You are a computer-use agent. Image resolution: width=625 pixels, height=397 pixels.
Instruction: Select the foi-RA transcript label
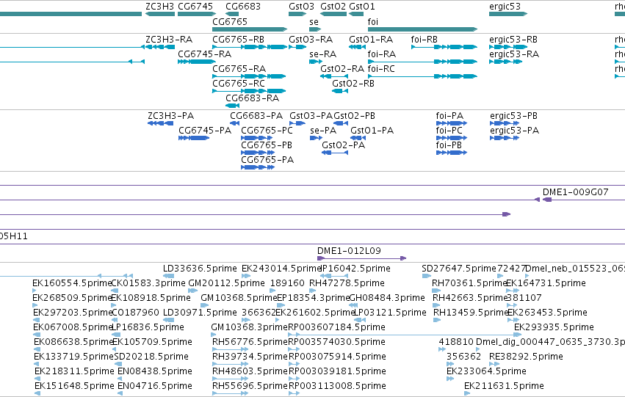coord(381,54)
